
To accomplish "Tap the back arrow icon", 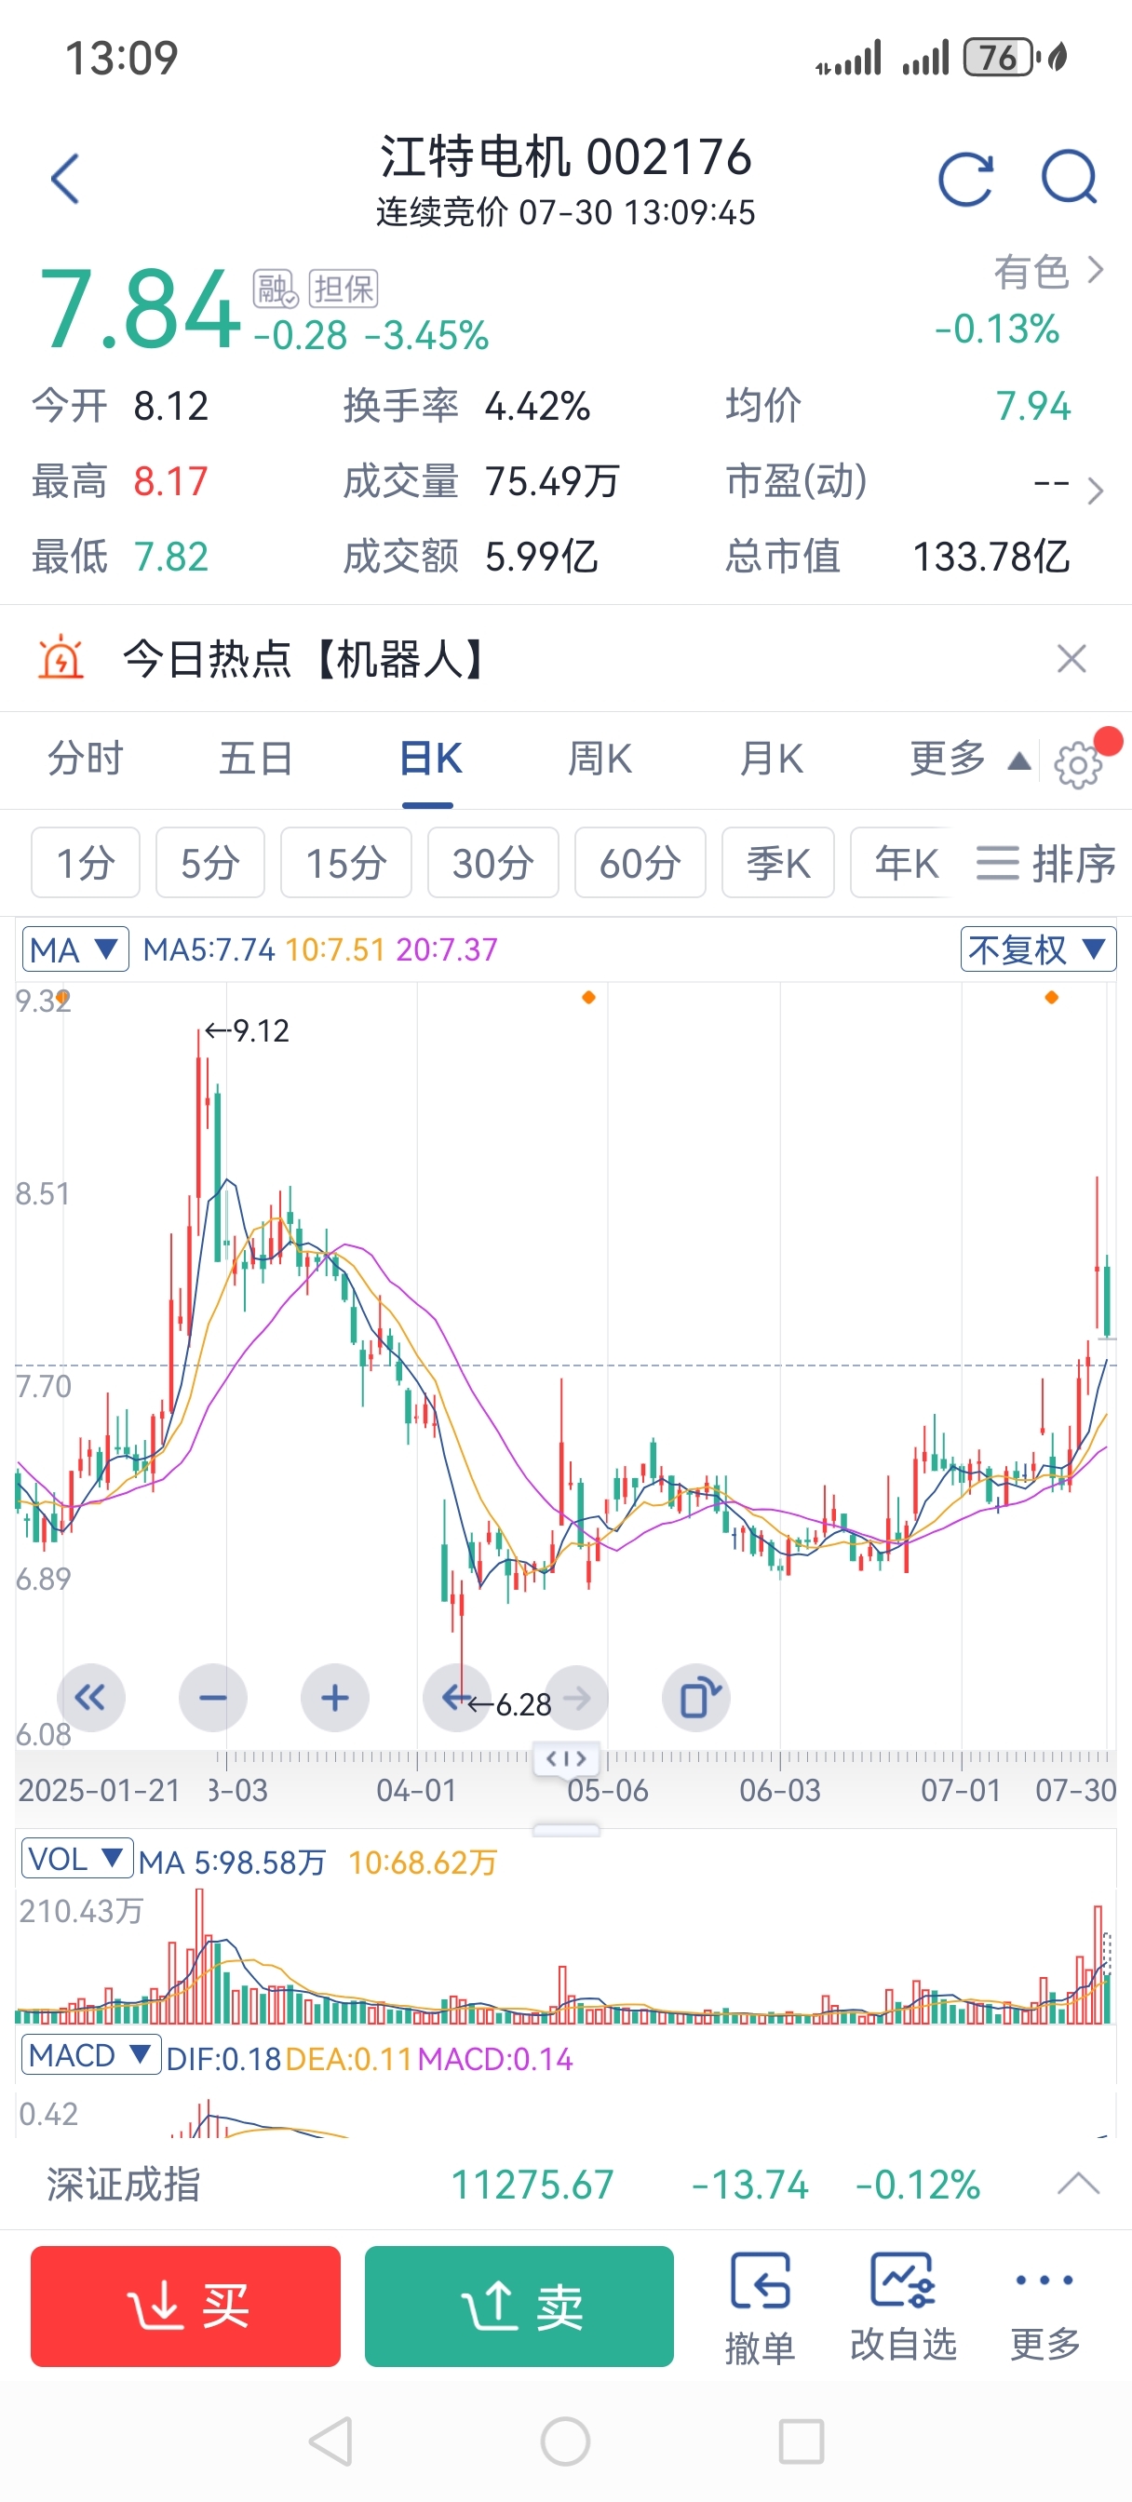I will click(65, 179).
